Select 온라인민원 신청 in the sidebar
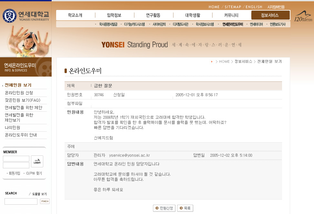 (x=19, y=93)
